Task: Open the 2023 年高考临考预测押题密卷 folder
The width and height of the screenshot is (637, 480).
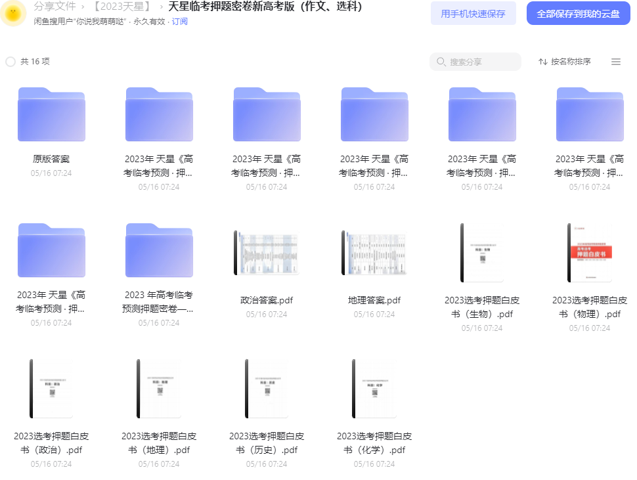Action: tap(159, 250)
